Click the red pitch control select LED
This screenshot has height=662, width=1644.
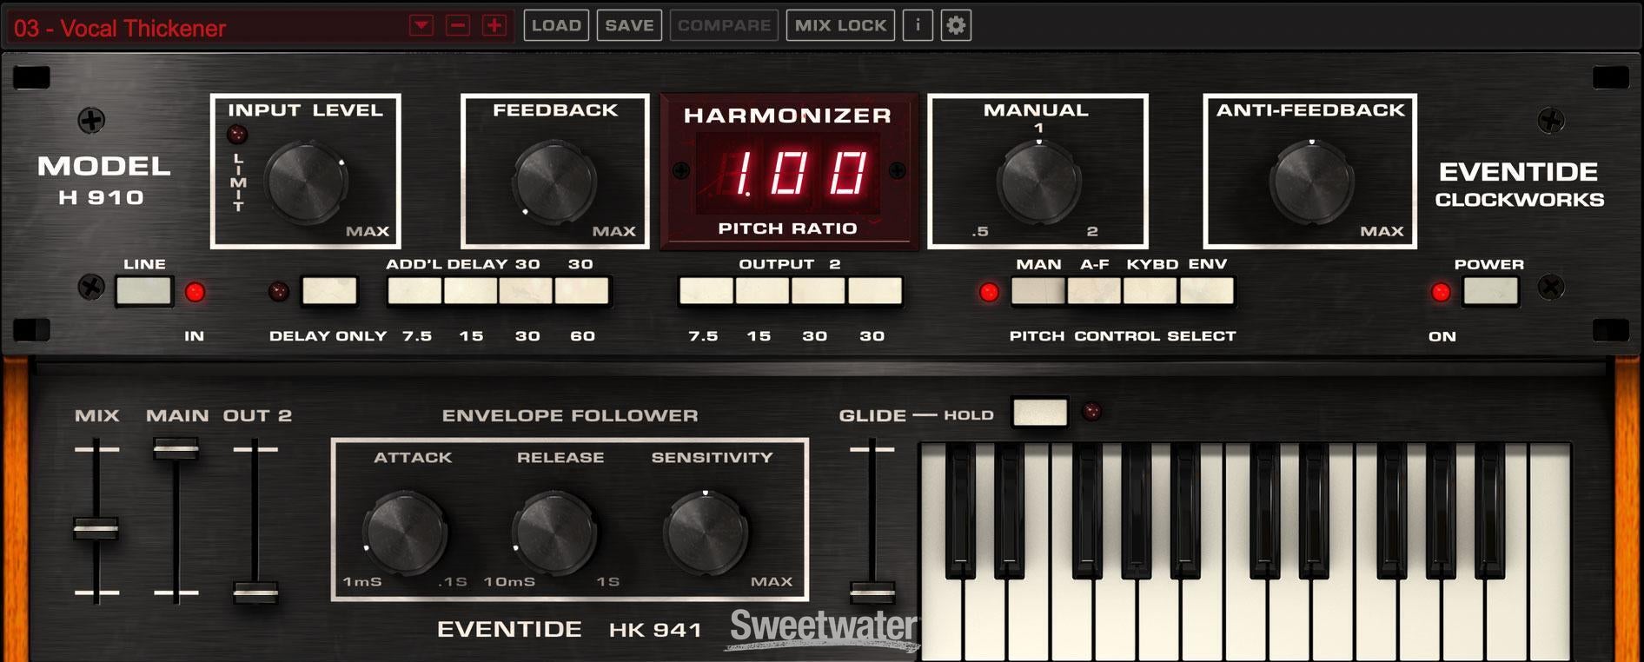pos(989,293)
